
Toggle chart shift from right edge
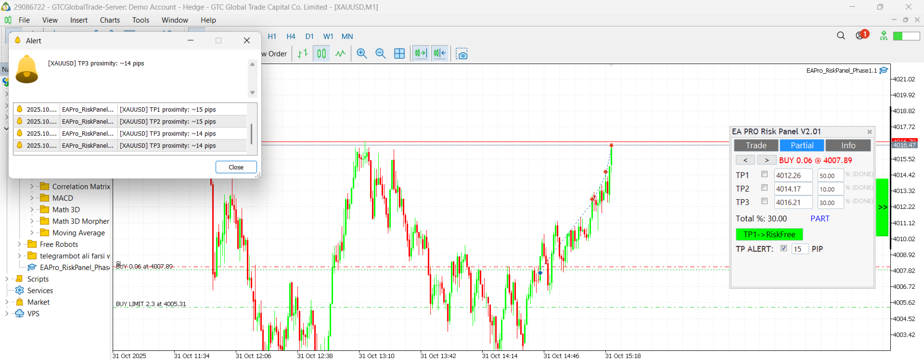[x=440, y=53]
